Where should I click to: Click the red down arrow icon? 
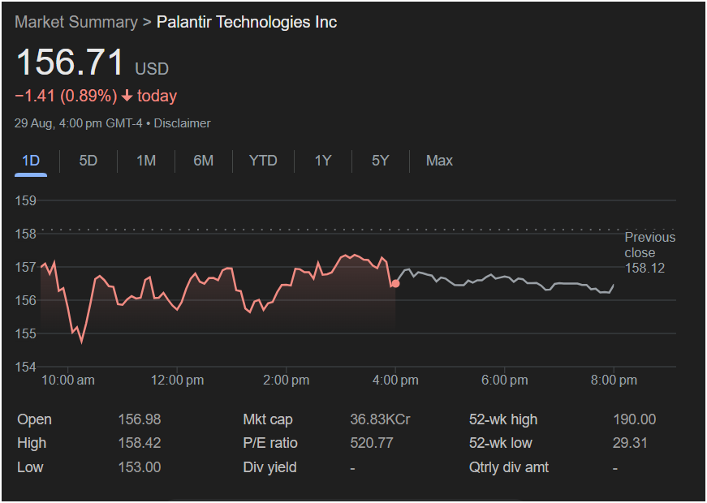(127, 97)
